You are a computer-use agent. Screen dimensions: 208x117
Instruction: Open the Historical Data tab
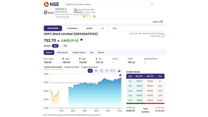point(72,67)
